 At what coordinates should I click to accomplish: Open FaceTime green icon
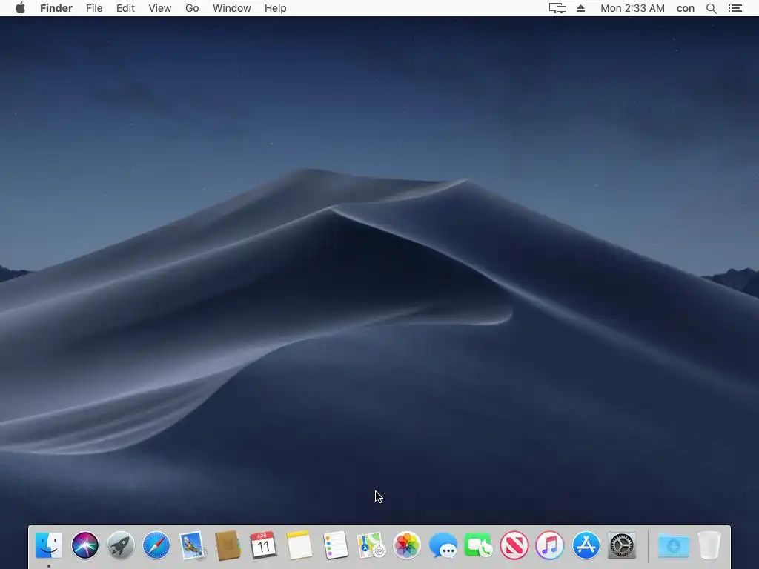click(x=478, y=545)
